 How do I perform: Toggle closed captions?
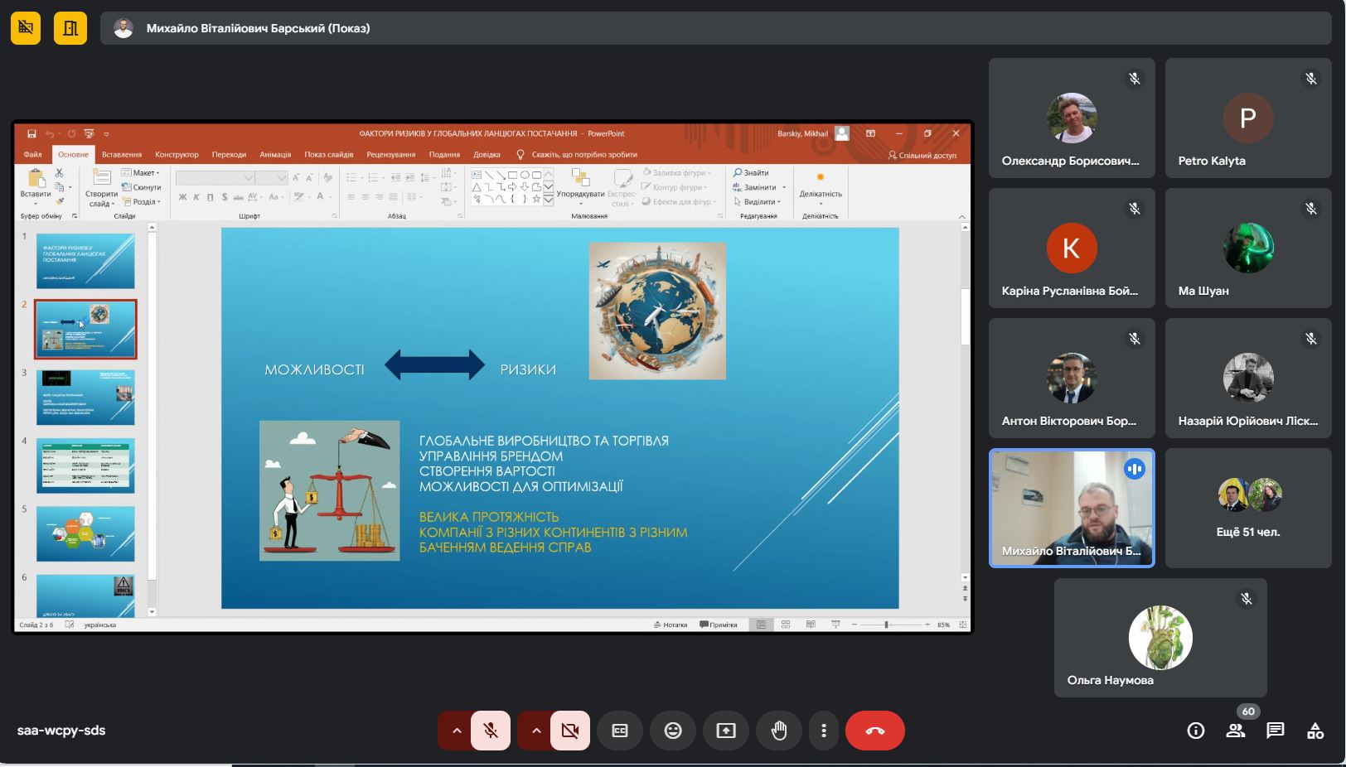pos(619,731)
